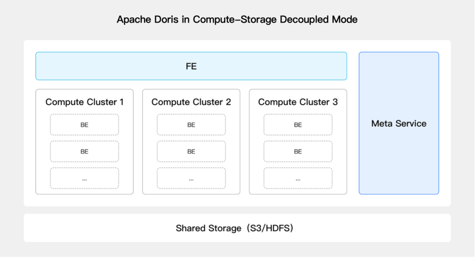Click the Compute Cluster 3 heading
Image resolution: width=475 pixels, height=257 pixels.
coord(298,102)
